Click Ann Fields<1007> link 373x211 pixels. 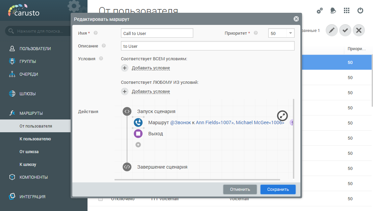click(x=215, y=122)
